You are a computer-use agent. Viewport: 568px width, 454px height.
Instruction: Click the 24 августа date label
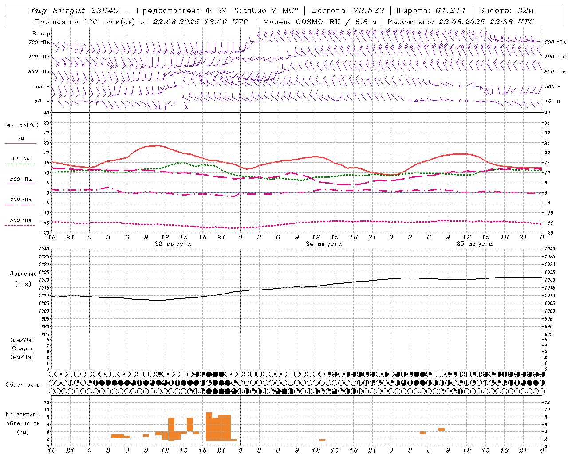[x=323, y=244]
